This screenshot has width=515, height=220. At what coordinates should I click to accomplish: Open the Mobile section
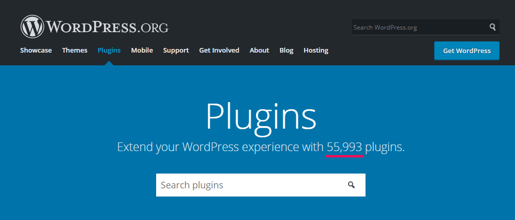[x=142, y=51]
